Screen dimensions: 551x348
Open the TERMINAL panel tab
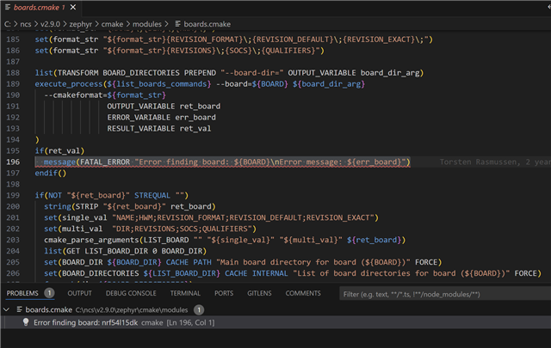click(185, 293)
